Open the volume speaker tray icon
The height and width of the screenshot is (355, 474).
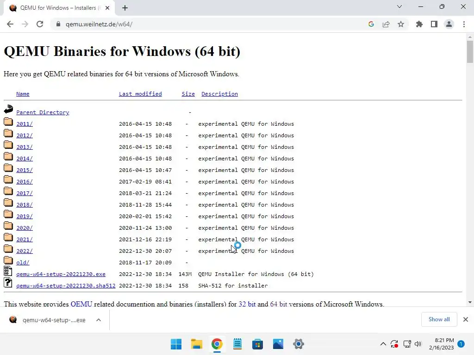point(418,344)
